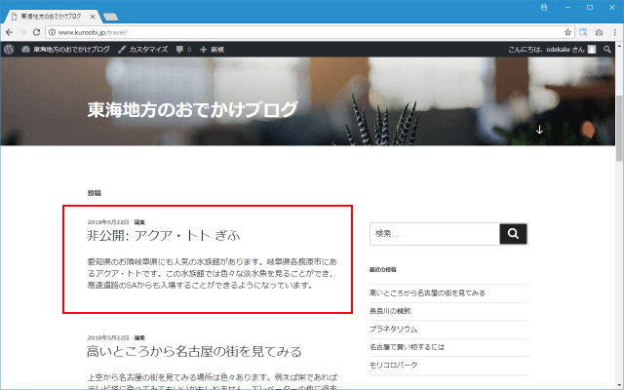Click the 最近の投稿 heading text

383,269
